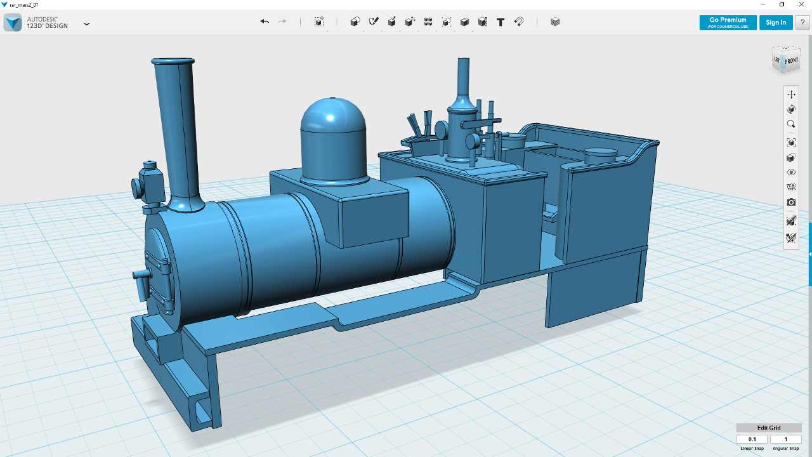
Task: Toggle the upper pencil icon in navigation bar
Action: tap(791, 221)
